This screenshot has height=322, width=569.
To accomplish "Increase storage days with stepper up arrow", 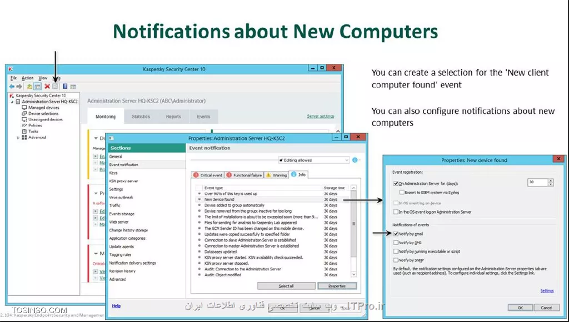I will pos(551,180).
